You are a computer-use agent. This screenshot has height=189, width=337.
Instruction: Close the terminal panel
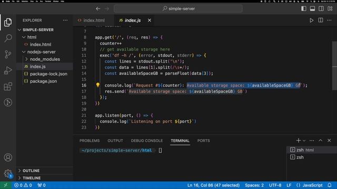click(329, 141)
